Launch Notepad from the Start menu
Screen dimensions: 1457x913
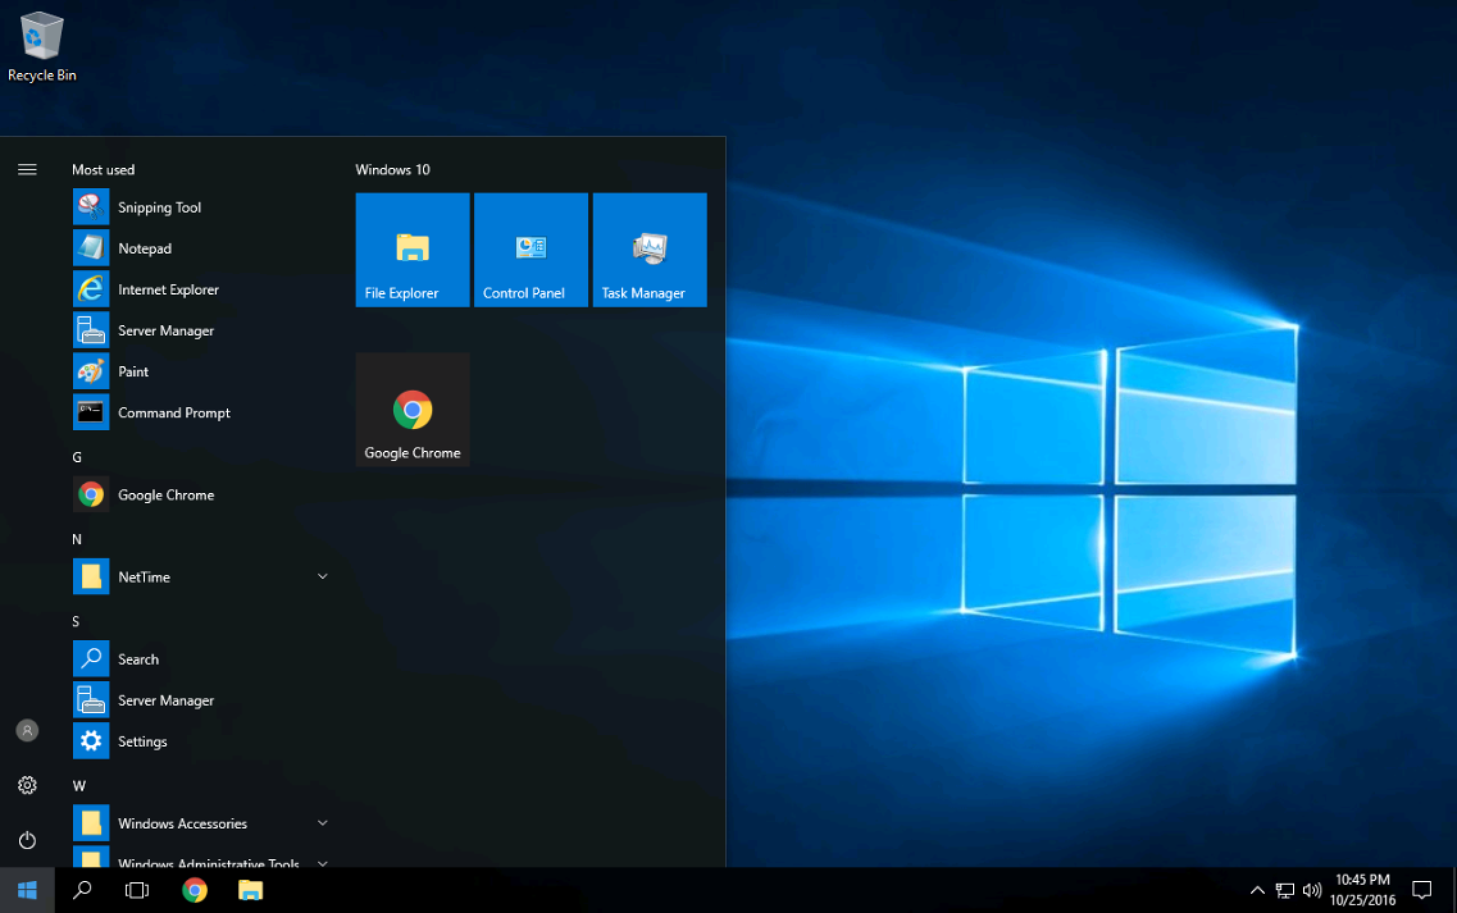pyautogui.click(x=145, y=248)
